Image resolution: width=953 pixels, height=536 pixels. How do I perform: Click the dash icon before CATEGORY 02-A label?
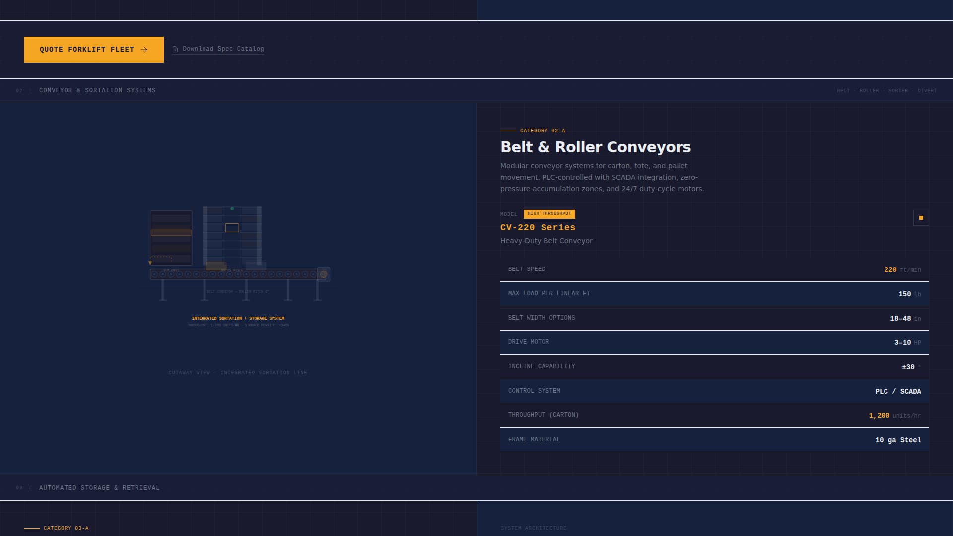click(508, 131)
